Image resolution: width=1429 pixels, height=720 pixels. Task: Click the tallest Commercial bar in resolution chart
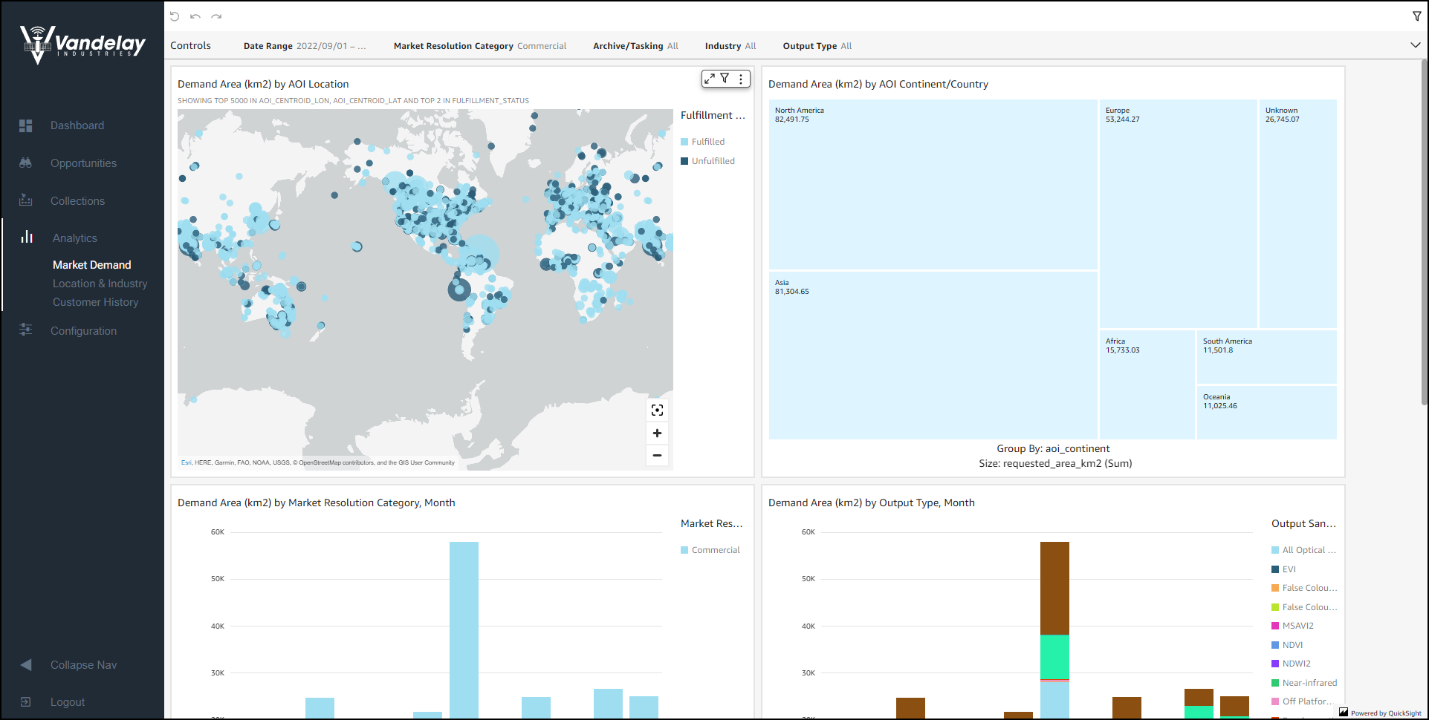464,629
